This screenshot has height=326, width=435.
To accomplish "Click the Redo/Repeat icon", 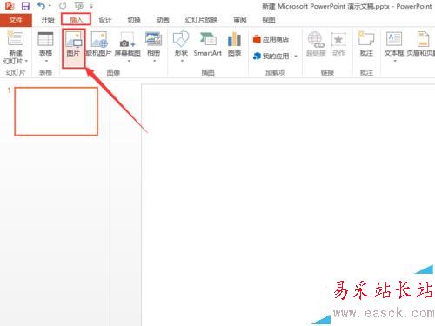I will [x=63, y=5].
